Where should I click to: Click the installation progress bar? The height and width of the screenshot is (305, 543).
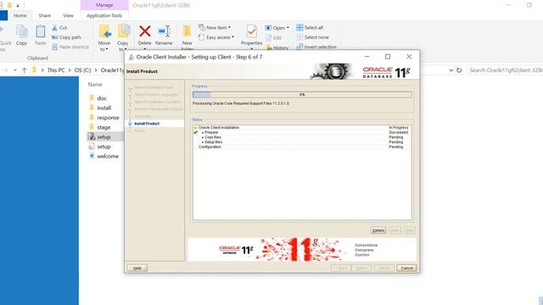click(x=302, y=95)
